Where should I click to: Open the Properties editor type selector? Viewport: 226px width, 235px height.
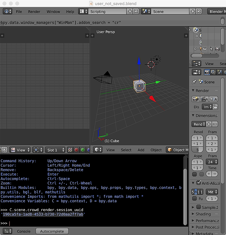197,72
